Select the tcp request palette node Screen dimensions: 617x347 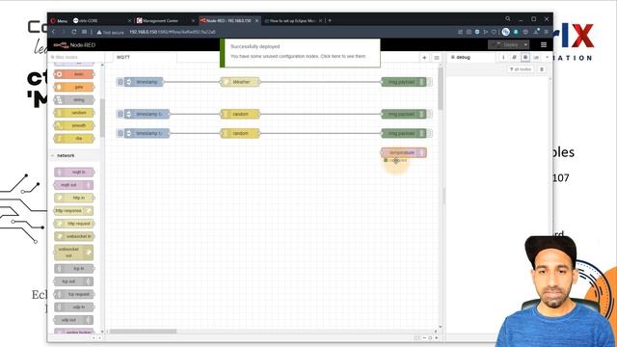pos(74,294)
